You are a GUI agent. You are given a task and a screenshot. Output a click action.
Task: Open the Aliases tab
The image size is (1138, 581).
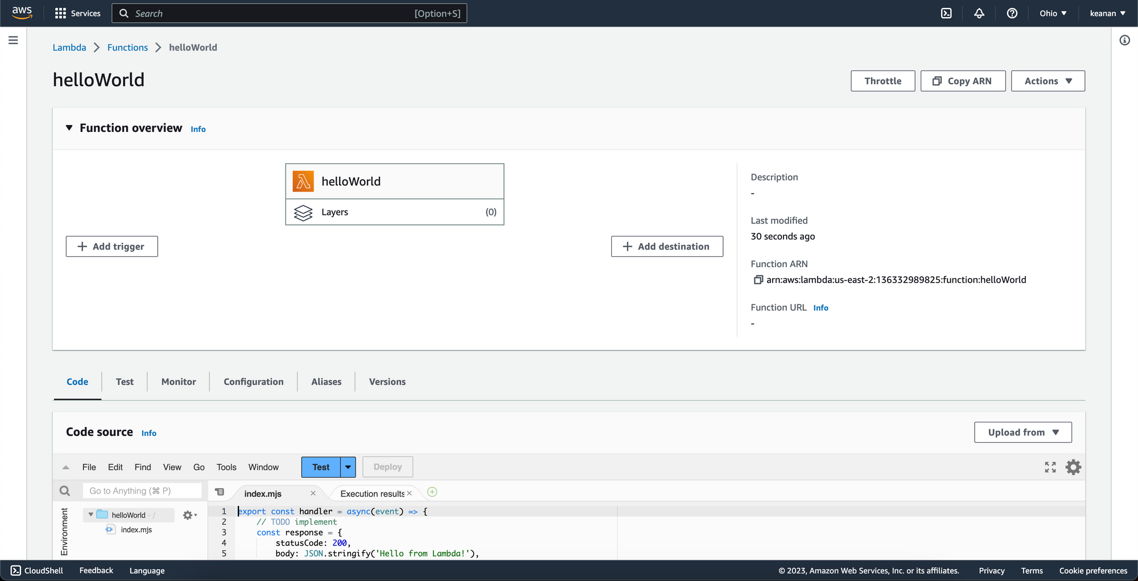[x=327, y=382]
